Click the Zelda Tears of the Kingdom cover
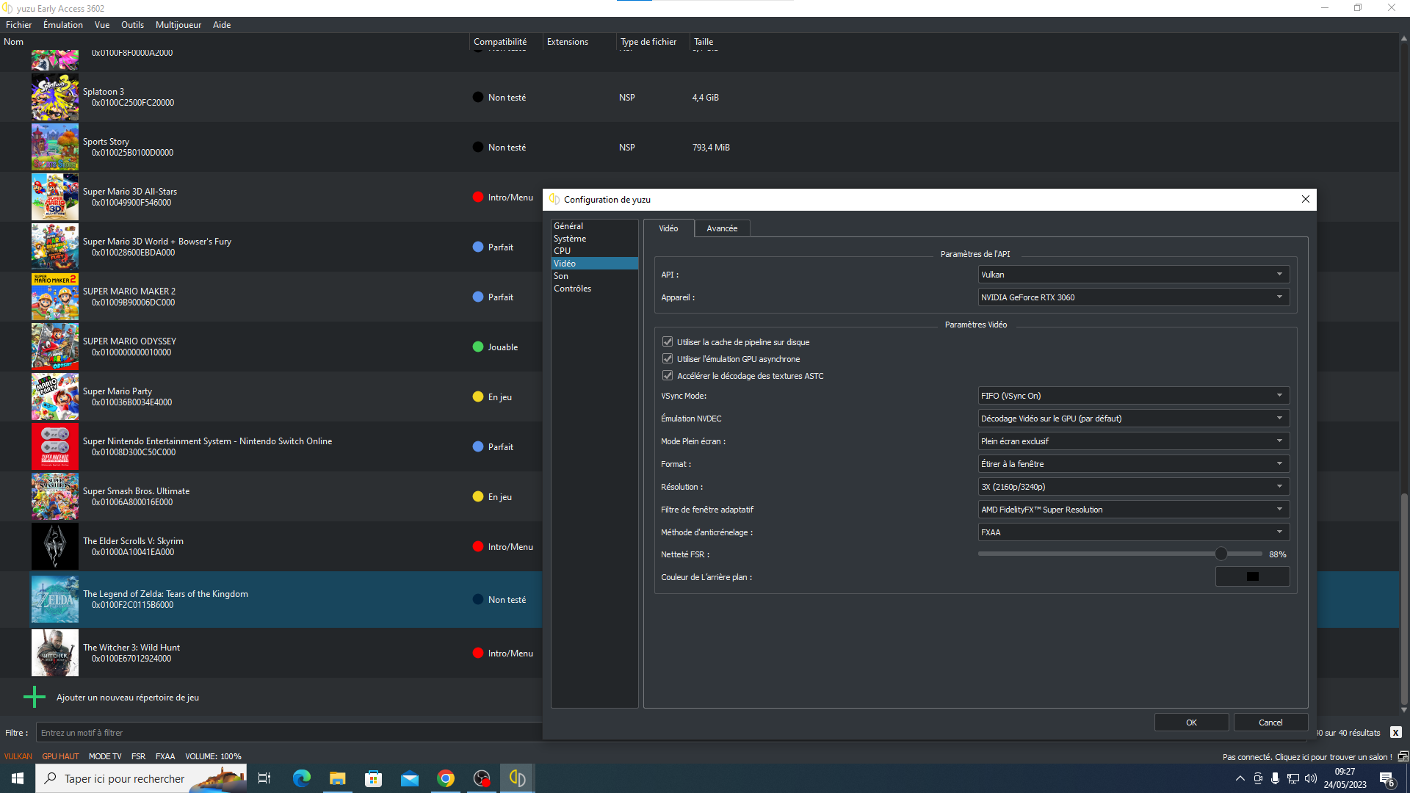 click(54, 599)
